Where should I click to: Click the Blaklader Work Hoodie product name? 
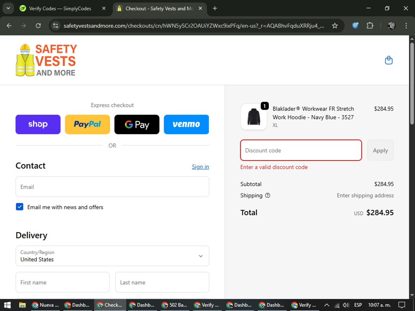(313, 113)
